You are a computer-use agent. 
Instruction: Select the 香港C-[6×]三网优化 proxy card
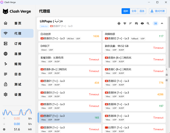coord(134,71)
